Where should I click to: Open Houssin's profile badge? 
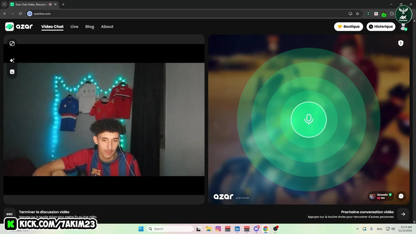(381, 196)
